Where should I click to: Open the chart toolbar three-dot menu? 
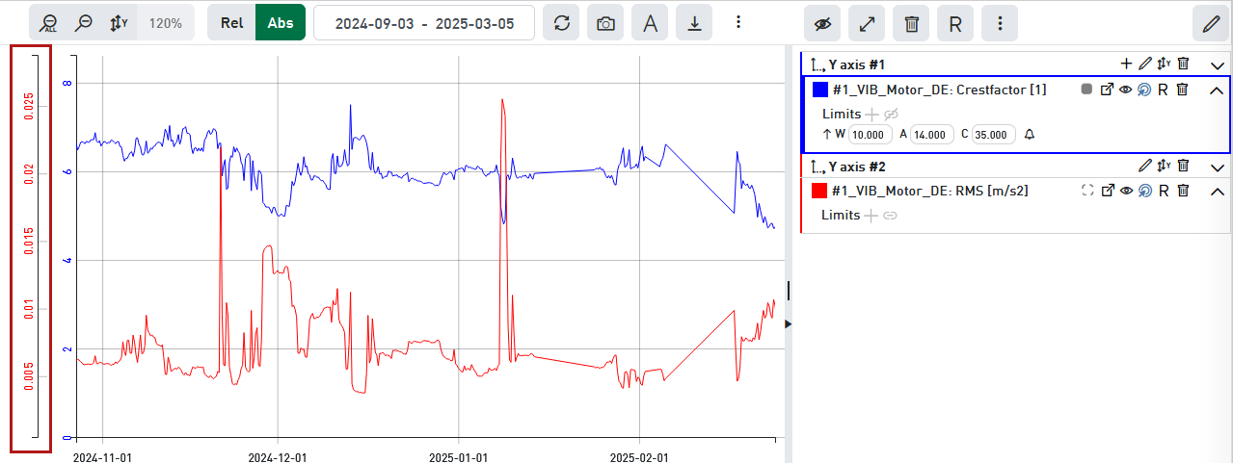(x=738, y=22)
